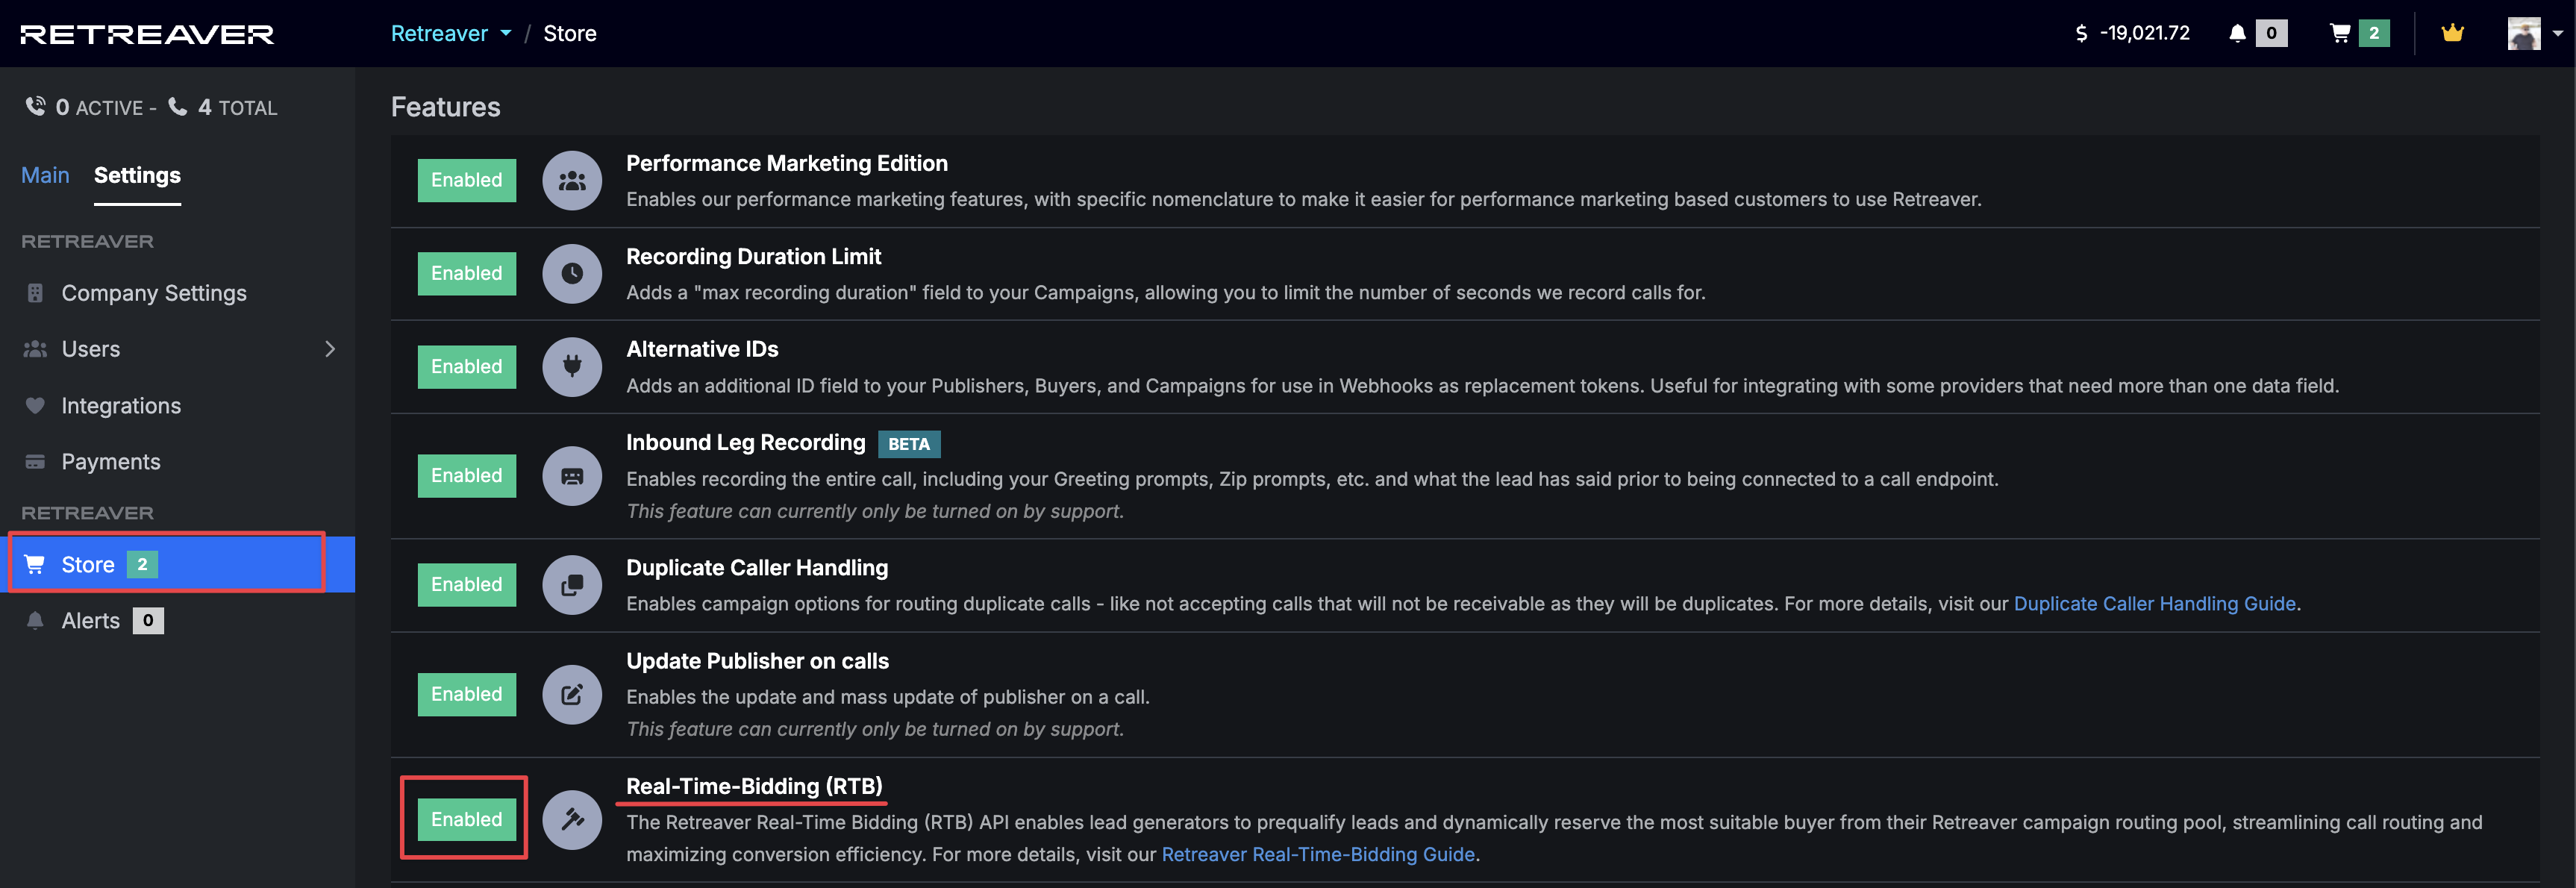This screenshot has height=888, width=2576.
Task: Click the active calls phone icon
Action: coord(36,106)
